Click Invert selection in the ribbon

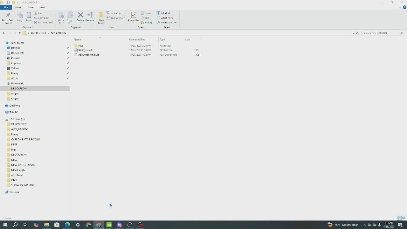167,23
